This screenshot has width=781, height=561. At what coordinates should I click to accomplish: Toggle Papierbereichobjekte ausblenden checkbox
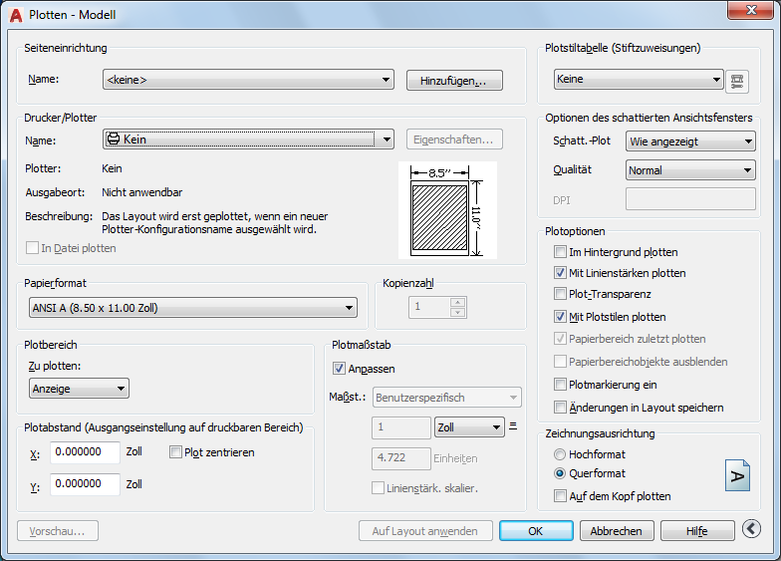point(560,362)
